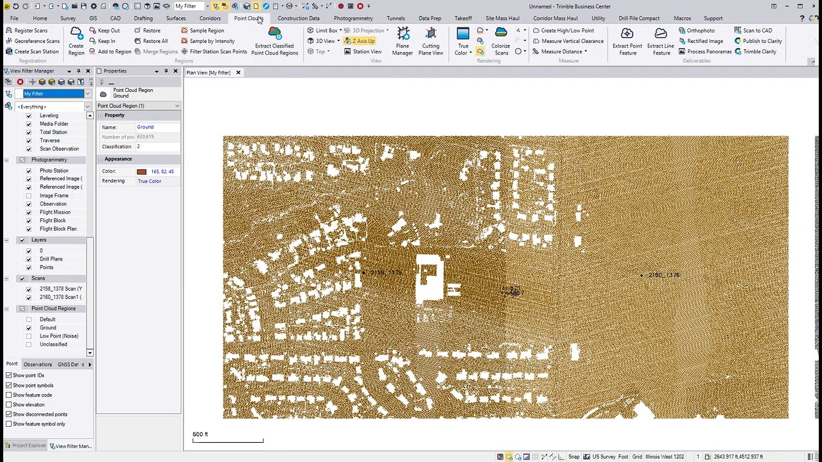Click Measure Vertical Clearance
The width and height of the screenshot is (822, 462).
point(568,41)
